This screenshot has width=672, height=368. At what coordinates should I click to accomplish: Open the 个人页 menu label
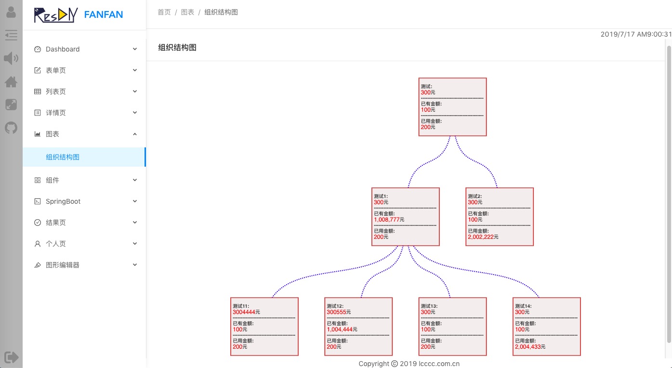[56, 244]
